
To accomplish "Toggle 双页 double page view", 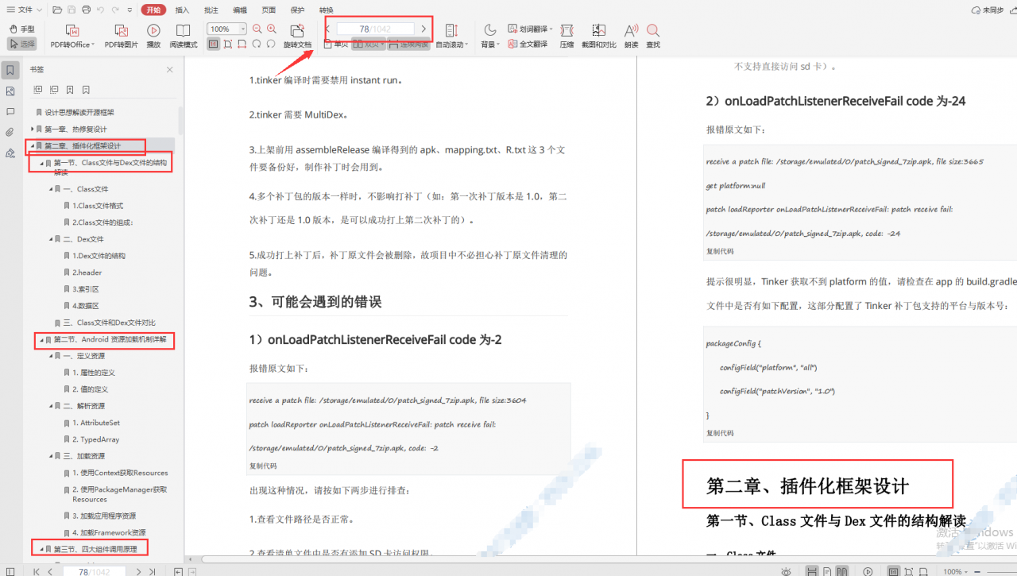I will tap(368, 44).
